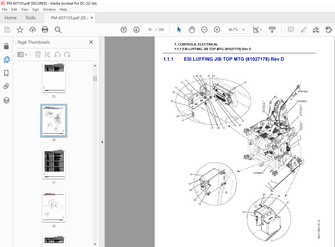The height and width of the screenshot is (247, 335).
Task: Open the Edit menu
Action: click(14, 9)
